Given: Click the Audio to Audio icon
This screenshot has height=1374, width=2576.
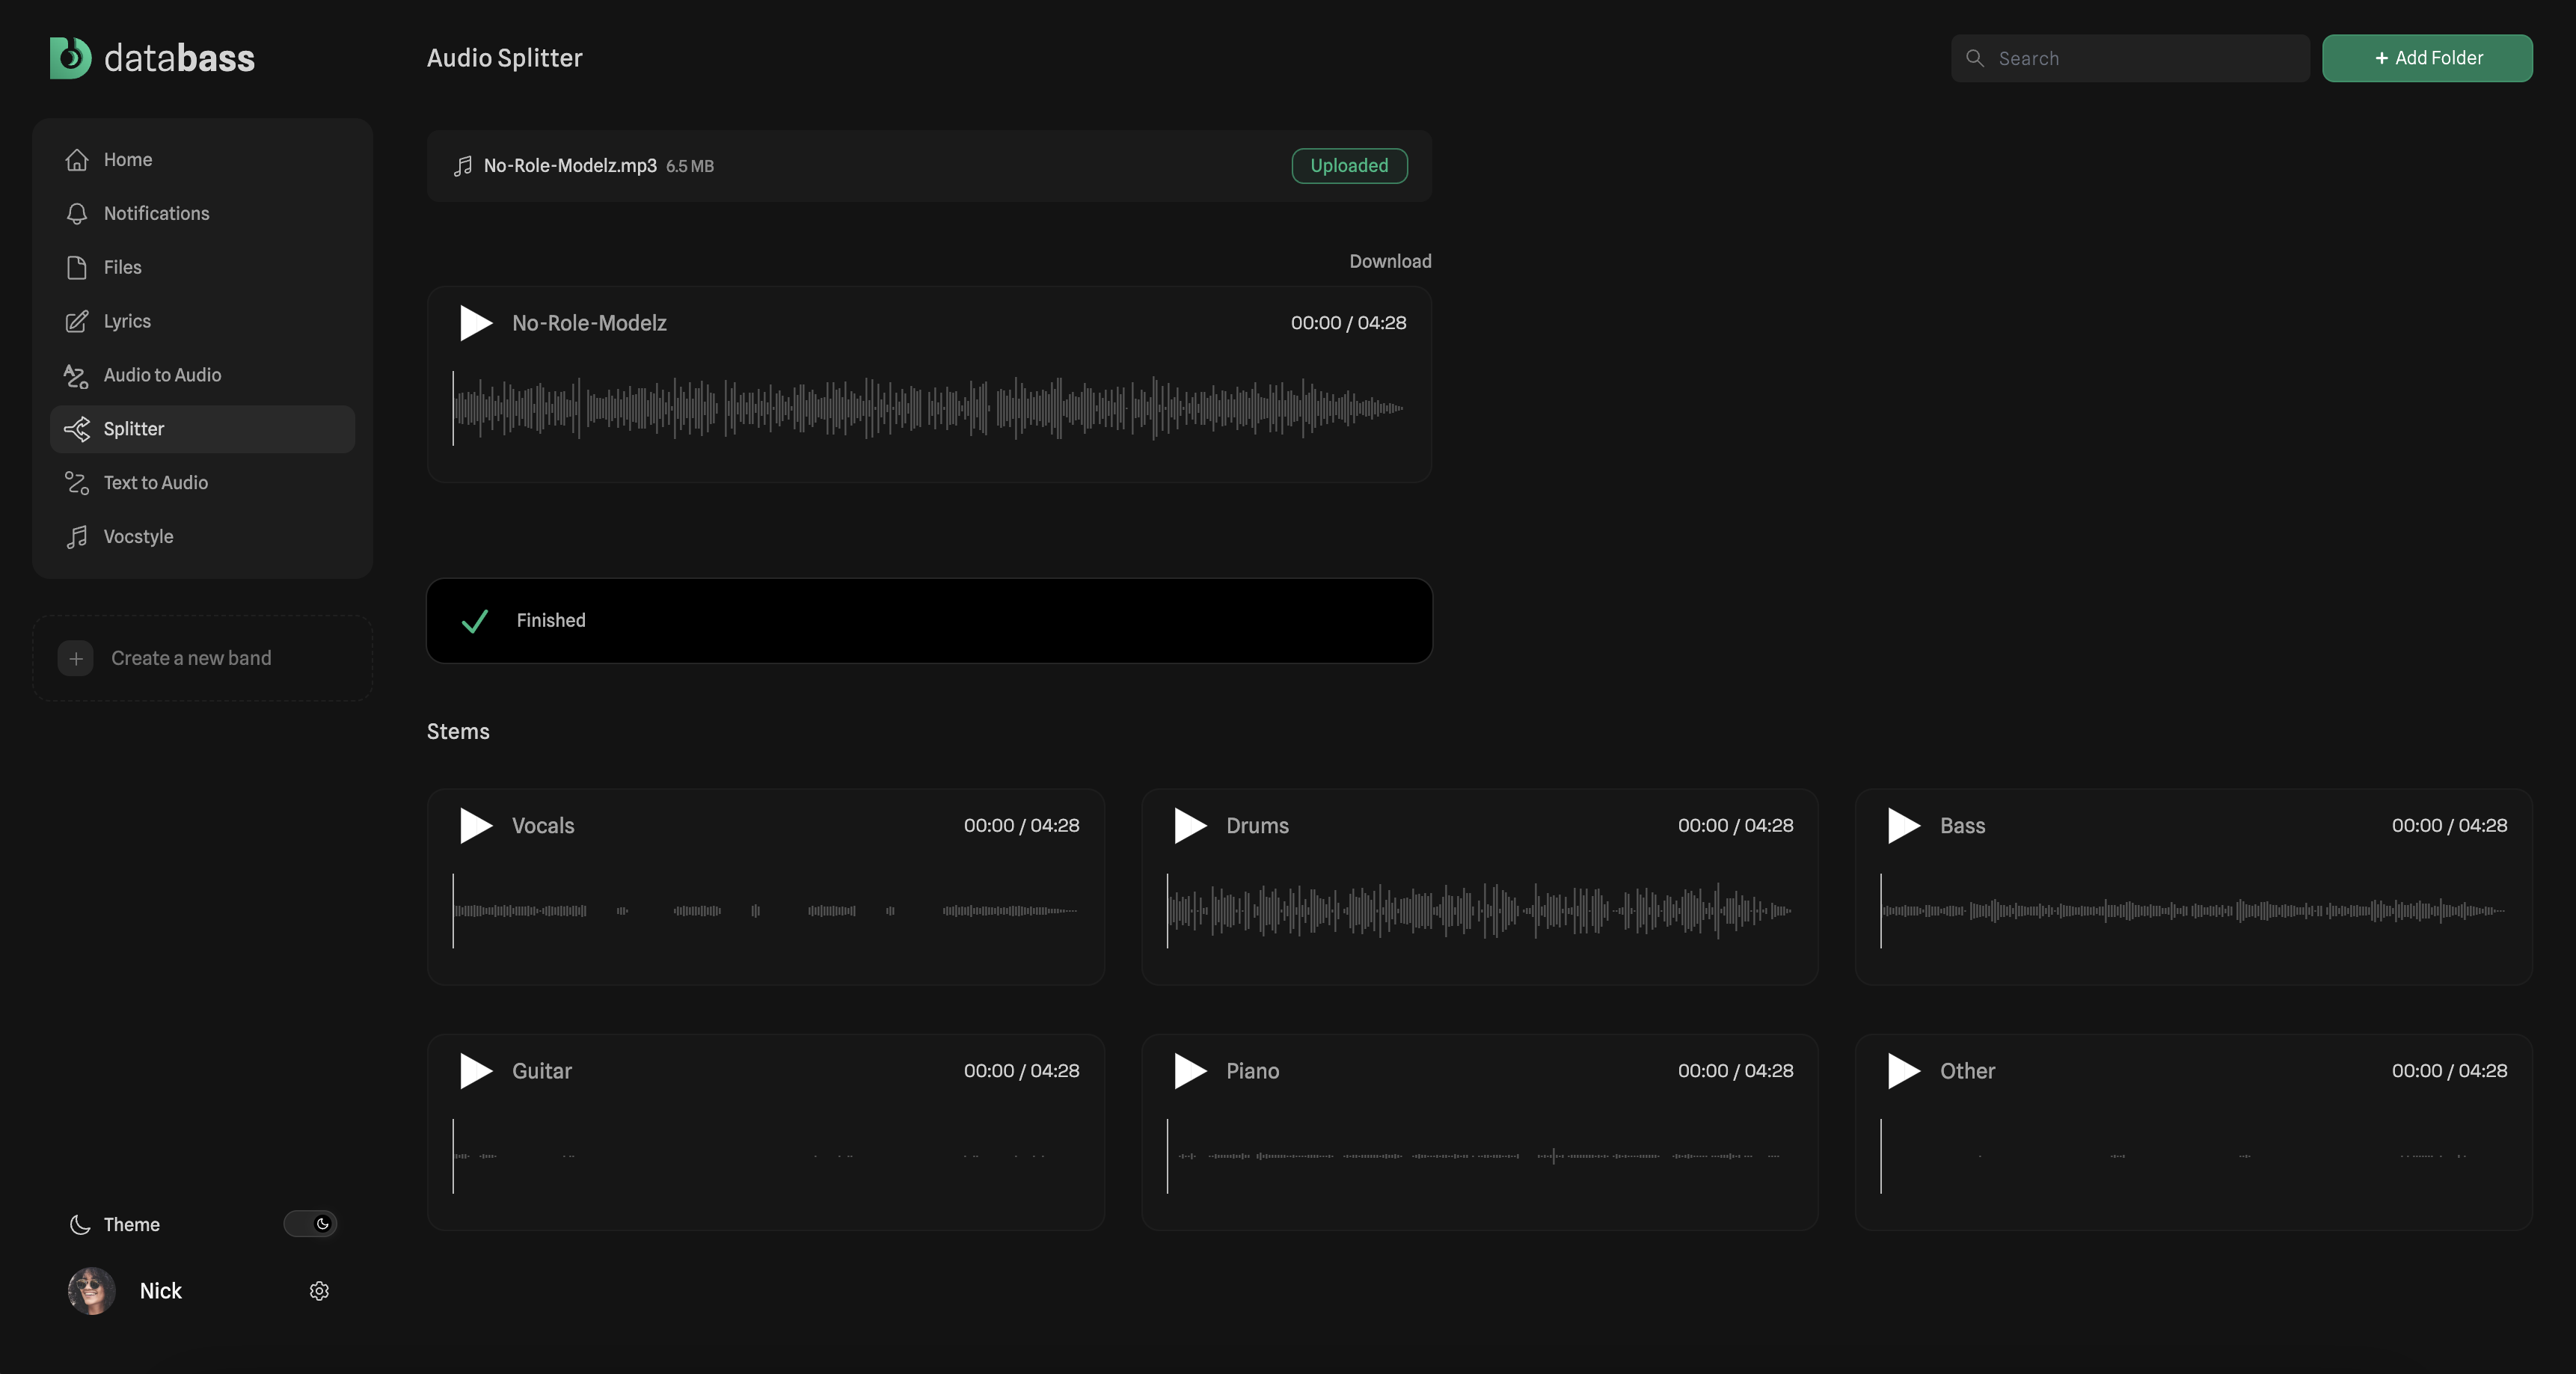Looking at the screenshot, I should pyautogui.click(x=77, y=376).
